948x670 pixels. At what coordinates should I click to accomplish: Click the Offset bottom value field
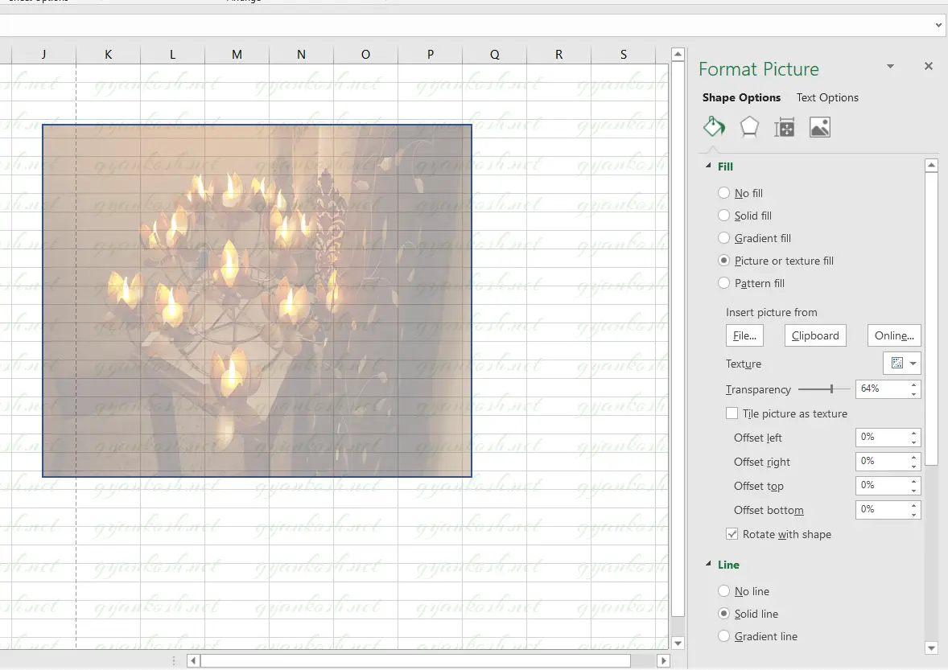(881, 509)
